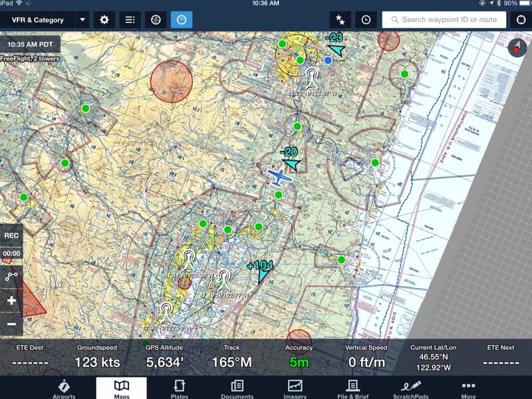Focus the Search waypoint ID or route field

444,20
